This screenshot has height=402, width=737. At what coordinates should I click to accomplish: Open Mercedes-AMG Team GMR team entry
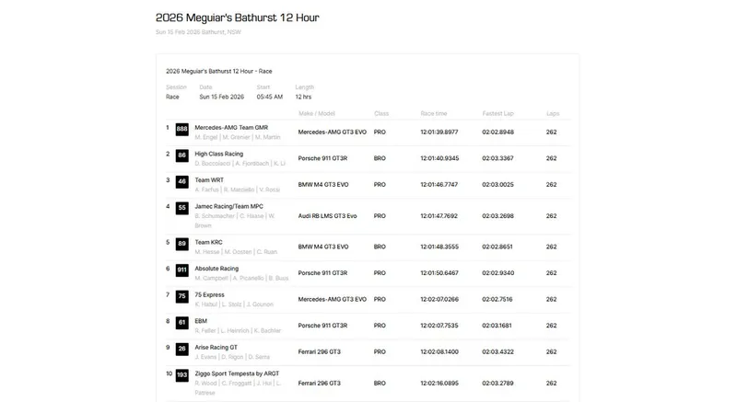point(231,128)
